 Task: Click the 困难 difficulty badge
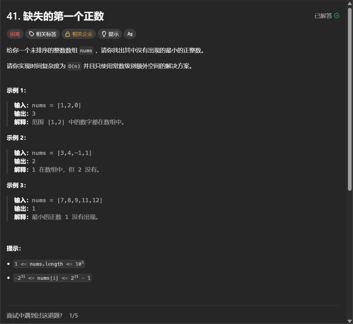point(15,34)
